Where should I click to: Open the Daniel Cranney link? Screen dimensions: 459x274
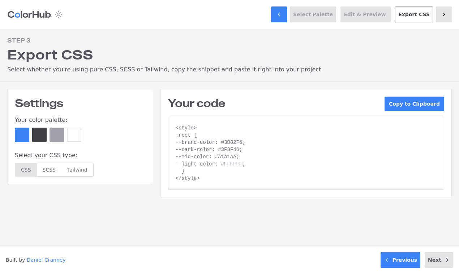(x=46, y=260)
